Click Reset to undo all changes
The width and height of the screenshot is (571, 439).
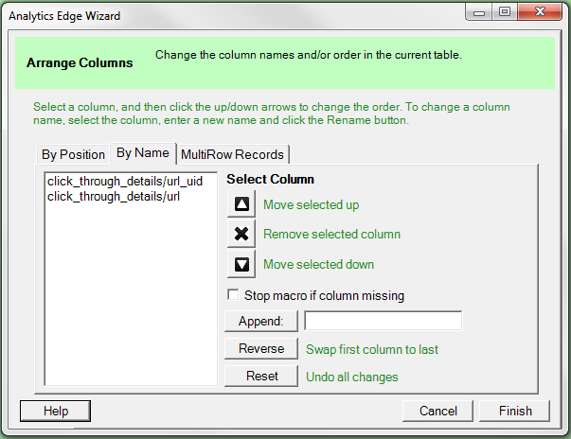[x=261, y=377]
